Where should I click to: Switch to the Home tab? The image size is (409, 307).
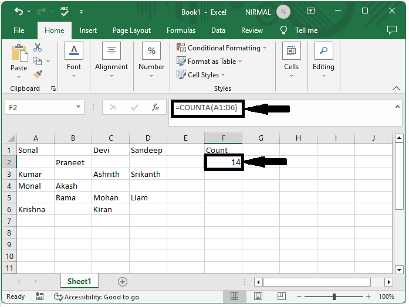point(54,30)
